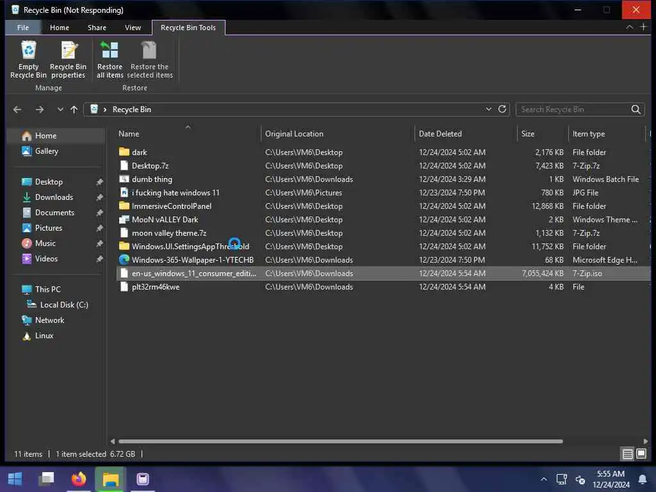This screenshot has height=492, width=656.
Task: Open Recycle Bin properties
Action: click(x=68, y=59)
